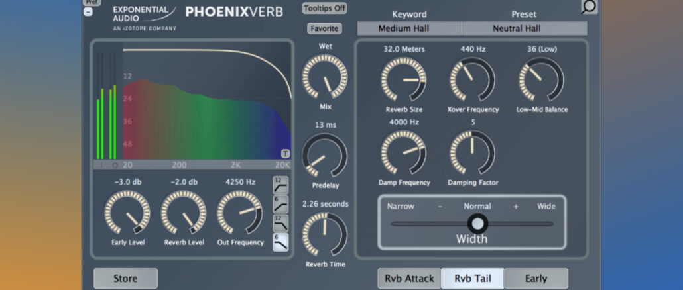Click the Predelay knob

click(325, 155)
